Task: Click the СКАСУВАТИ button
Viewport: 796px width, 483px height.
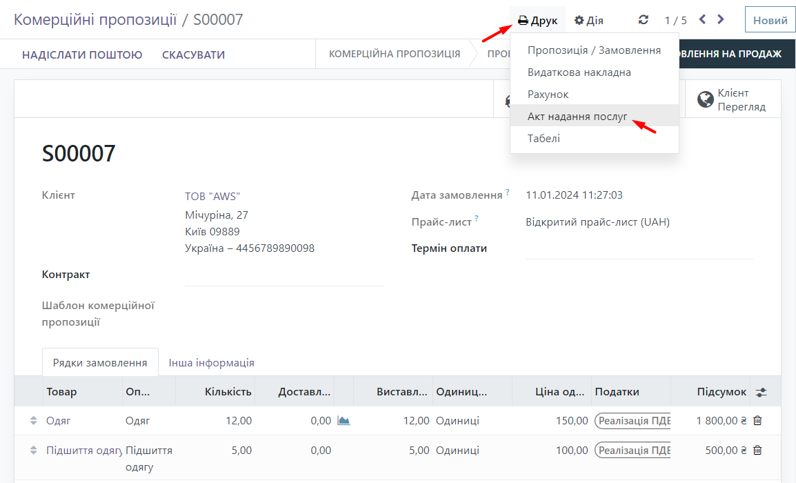Action: 193,55
